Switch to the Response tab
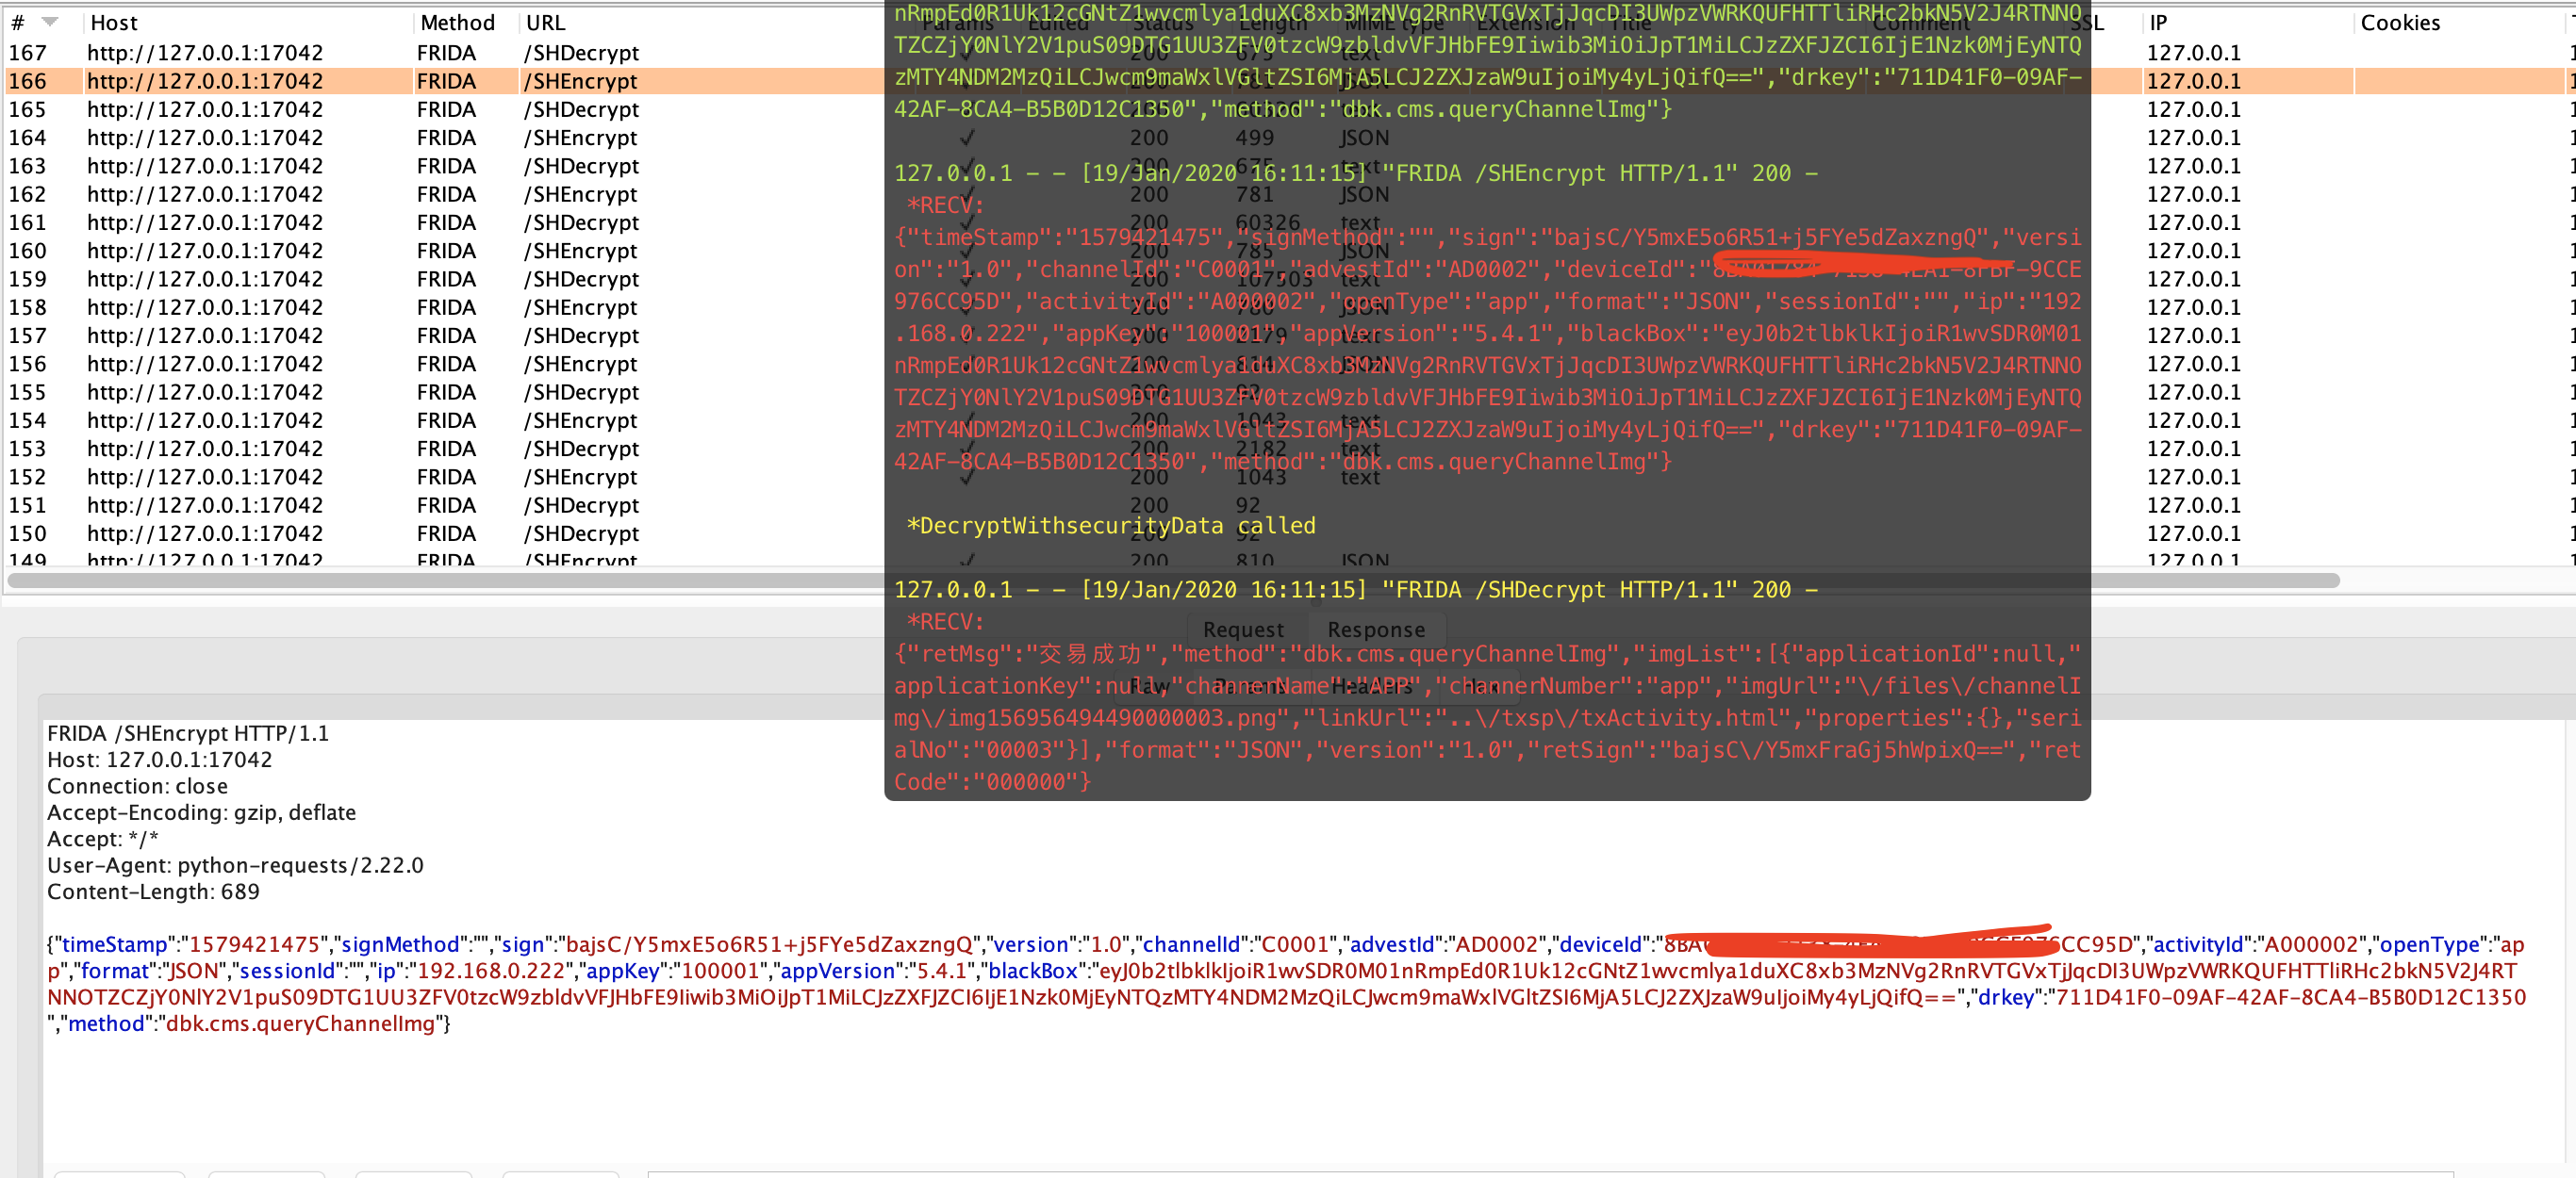This screenshot has width=2576, height=1178. click(1375, 630)
